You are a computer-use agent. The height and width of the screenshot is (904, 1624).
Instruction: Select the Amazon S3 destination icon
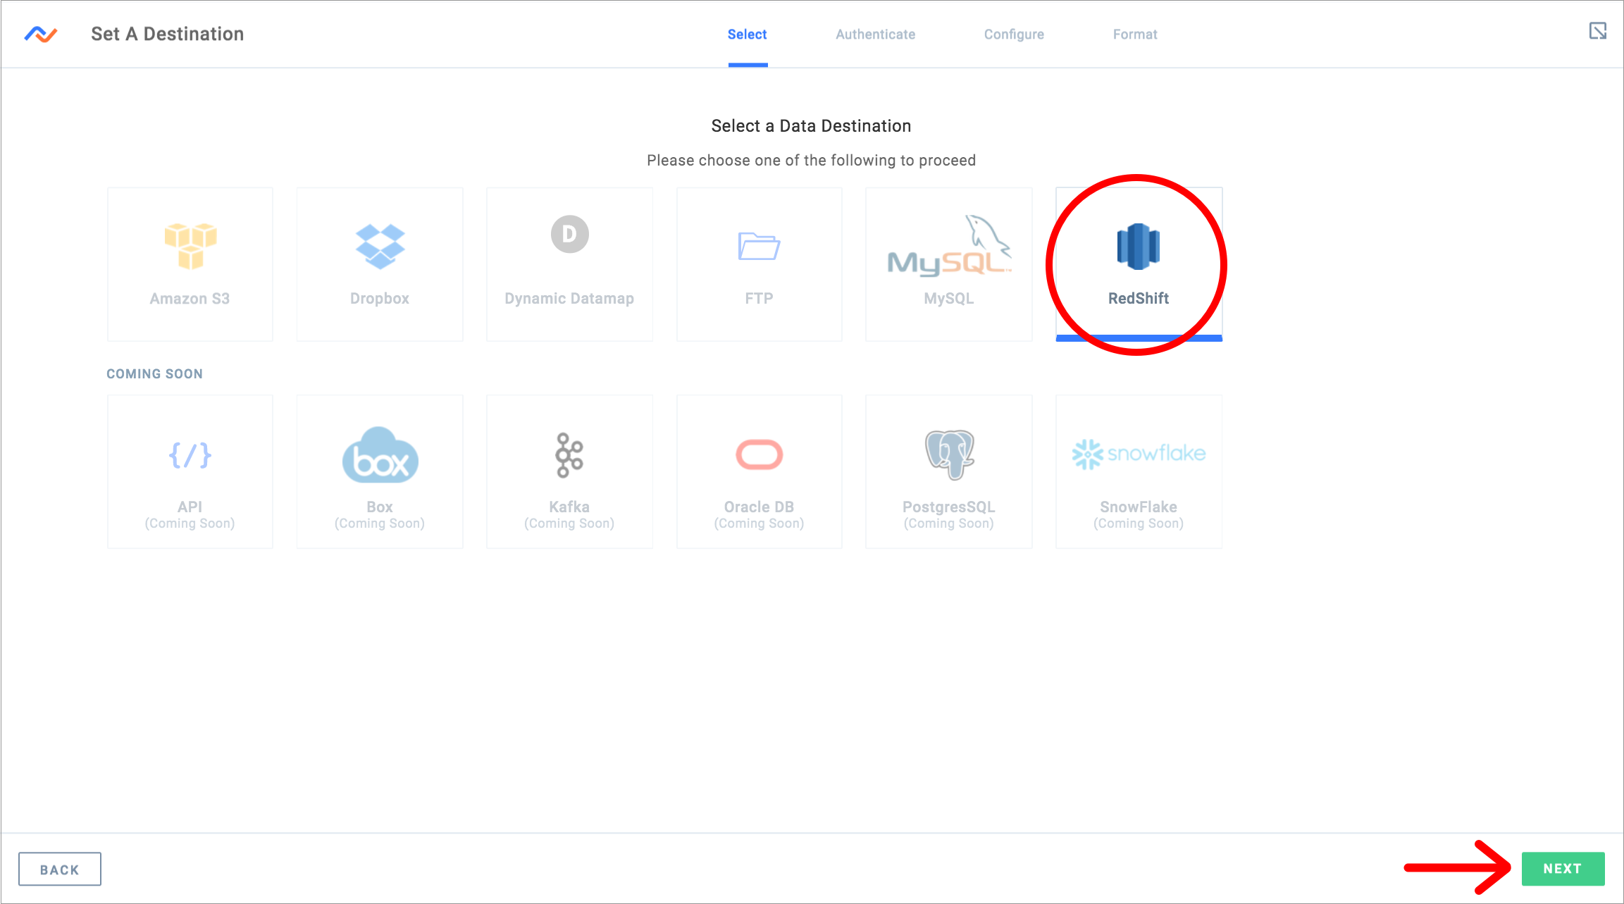point(190,246)
